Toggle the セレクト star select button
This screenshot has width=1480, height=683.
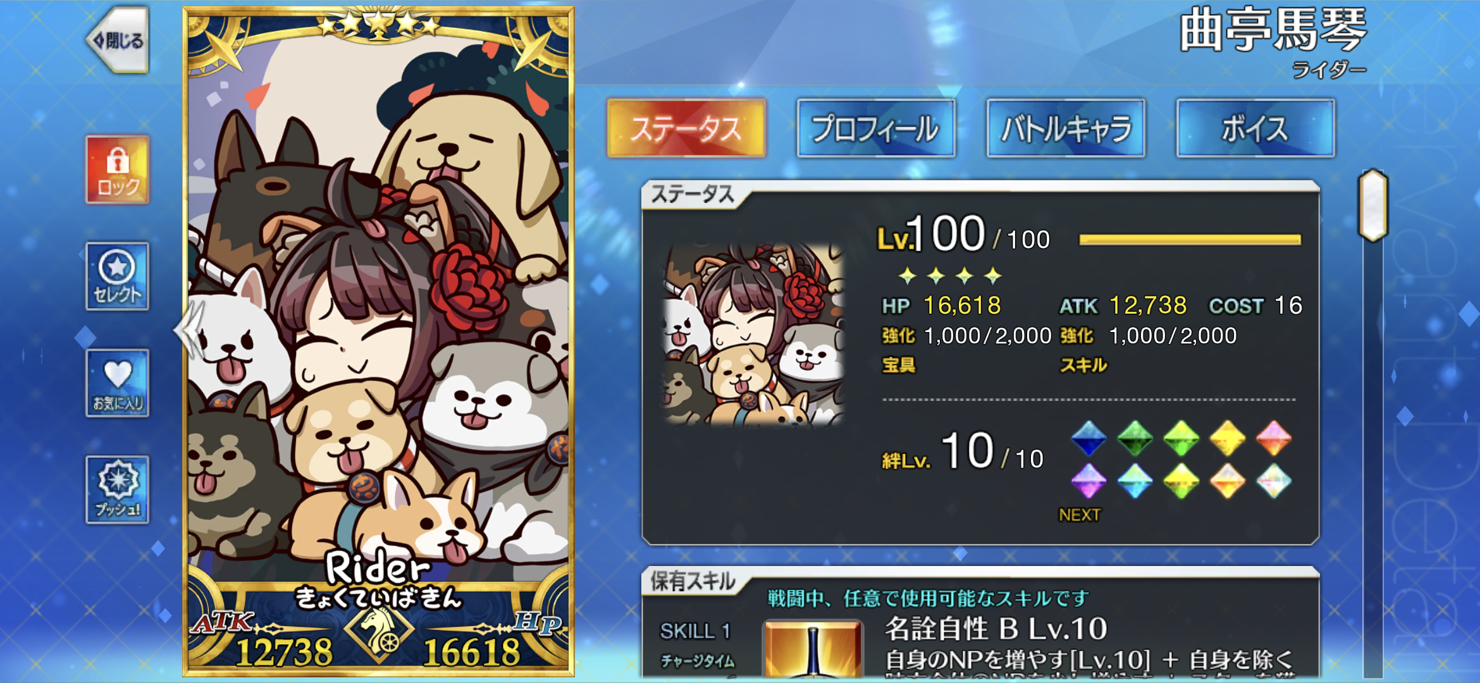point(118,276)
